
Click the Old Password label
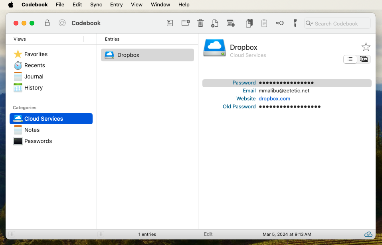[x=239, y=107]
